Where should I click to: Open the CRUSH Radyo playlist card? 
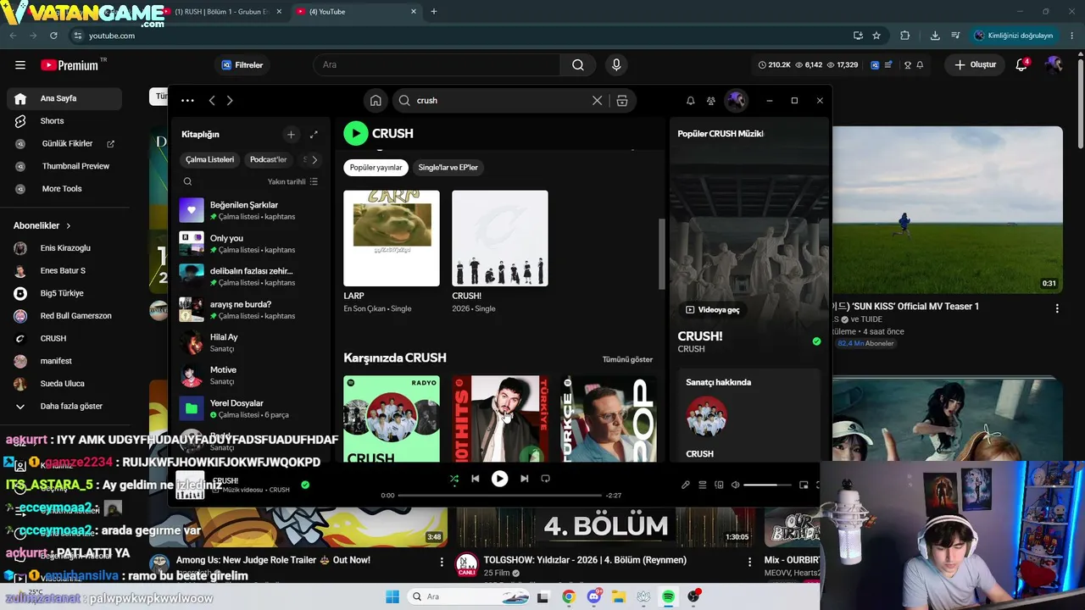pos(392,419)
